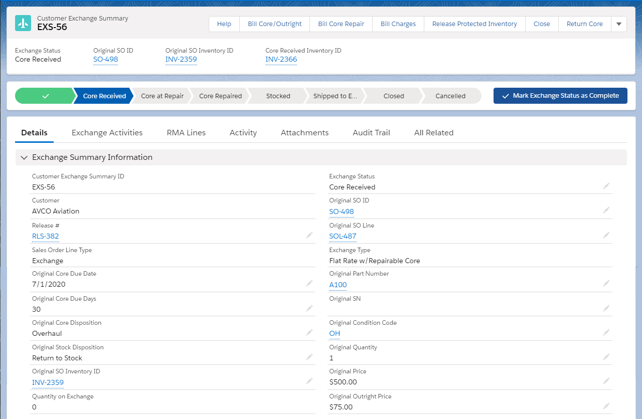Switch to the Exchange Activities tab
This screenshot has height=419, width=642.
pos(107,132)
